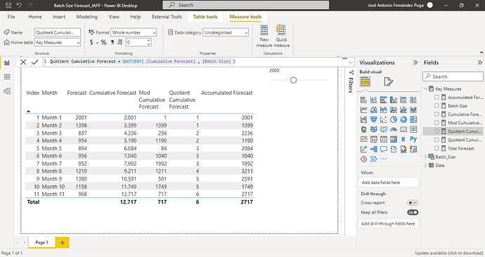Viewport: 485px width, 257px height.
Task: Select the matrix visual
Action: point(394,139)
